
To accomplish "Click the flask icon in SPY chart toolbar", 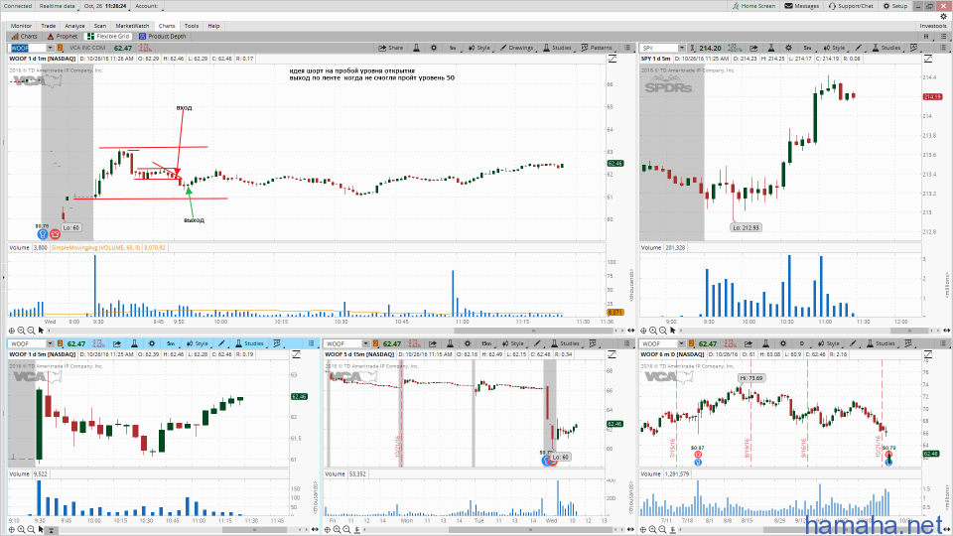I will pyautogui.click(x=770, y=48).
